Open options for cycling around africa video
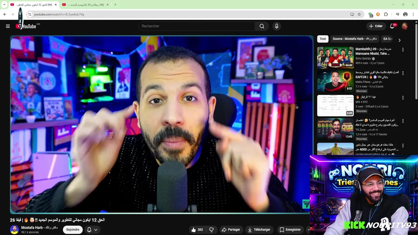Screen dimensions: 418x235 [403, 146]
